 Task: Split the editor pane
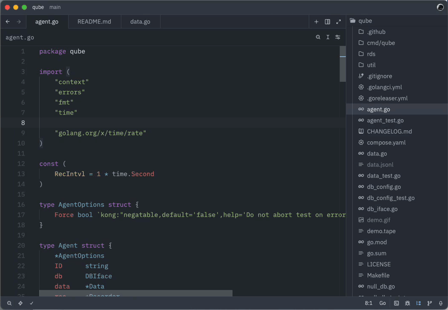(x=327, y=22)
